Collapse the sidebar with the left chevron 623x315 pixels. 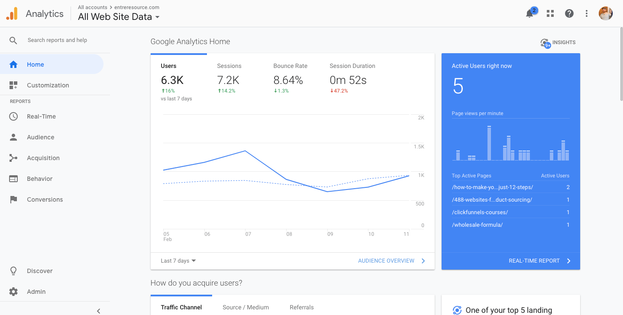[98, 311]
